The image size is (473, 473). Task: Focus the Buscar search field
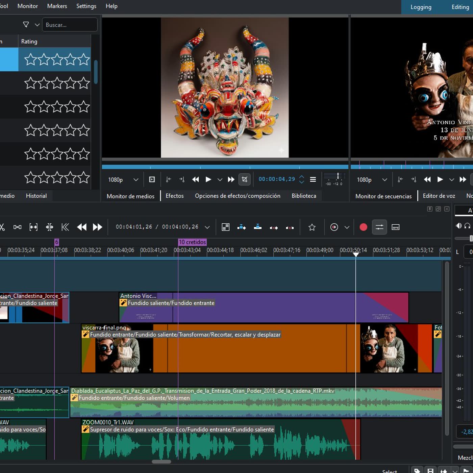point(70,25)
